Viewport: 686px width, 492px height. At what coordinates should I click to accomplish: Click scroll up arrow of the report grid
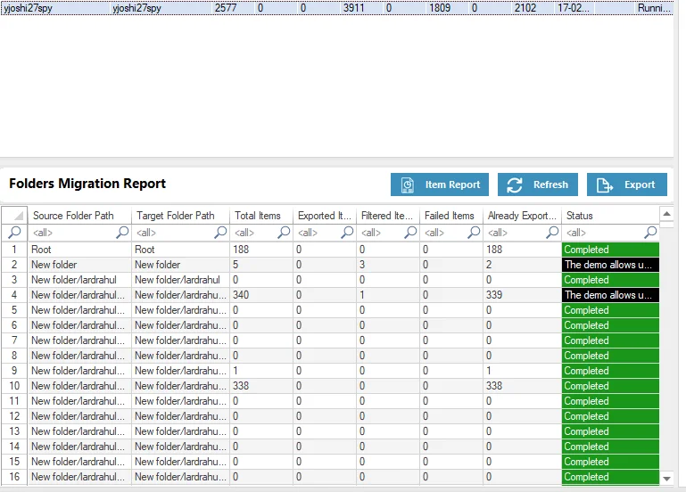666,214
